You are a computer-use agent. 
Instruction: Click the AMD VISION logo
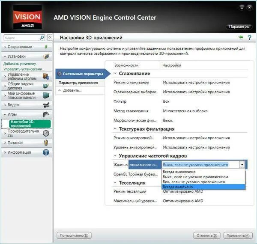tap(27, 17)
